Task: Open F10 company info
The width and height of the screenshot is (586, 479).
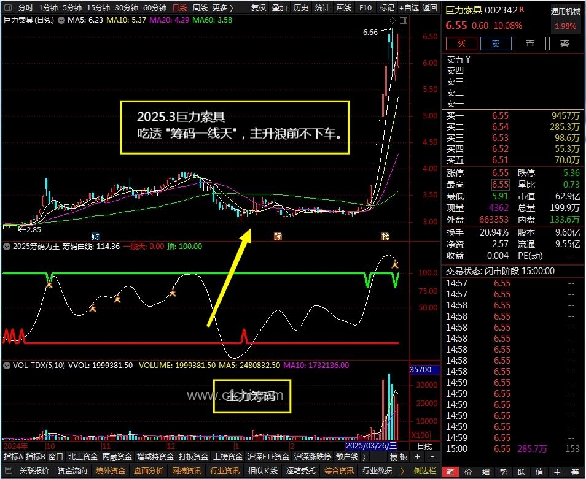Action: (365, 8)
